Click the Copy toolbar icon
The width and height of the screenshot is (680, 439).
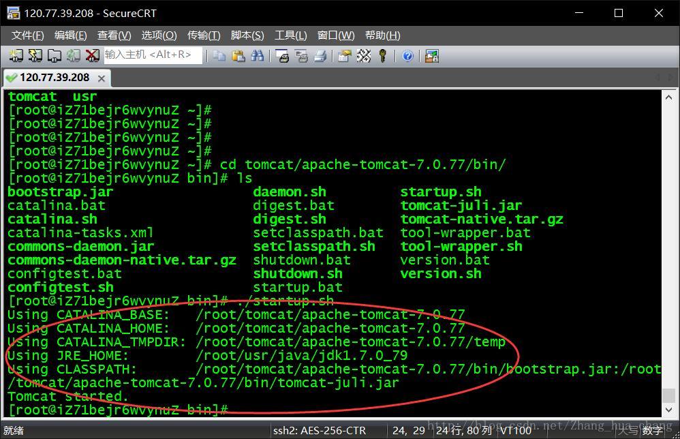click(219, 55)
